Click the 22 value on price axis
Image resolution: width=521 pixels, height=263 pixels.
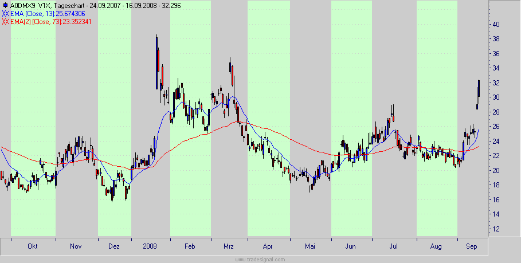pyautogui.click(x=496, y=156)
